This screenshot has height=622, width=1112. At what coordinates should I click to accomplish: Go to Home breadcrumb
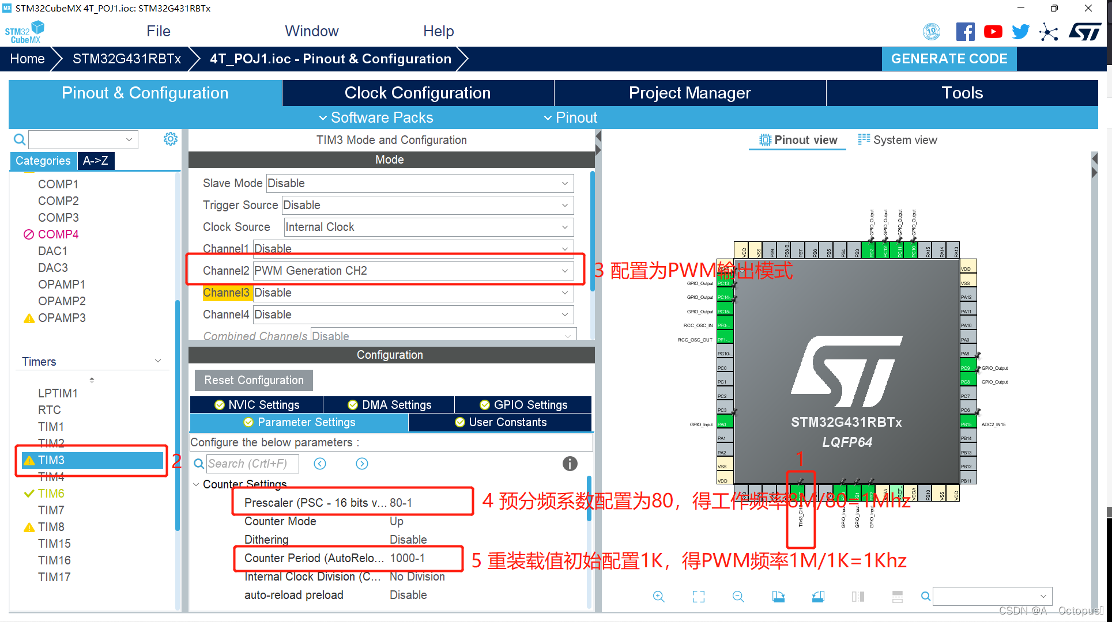tap(27, 59)
